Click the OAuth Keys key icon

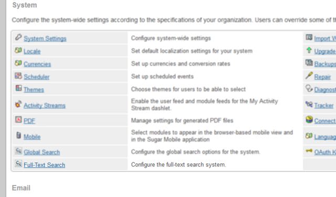pos(309,151)
